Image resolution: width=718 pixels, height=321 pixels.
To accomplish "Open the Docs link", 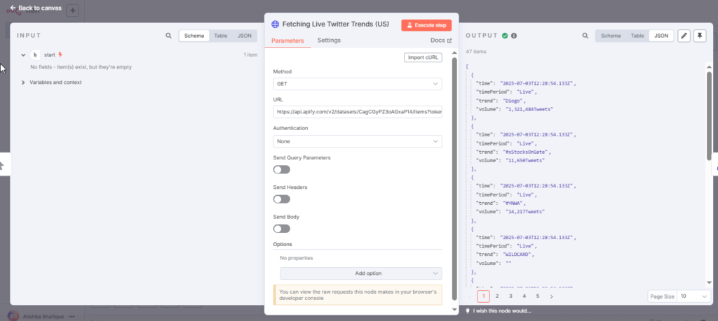I will coord(441,40).
